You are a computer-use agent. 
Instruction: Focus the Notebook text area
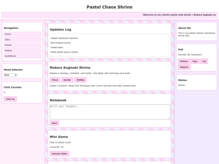pyautogui.click(x=110, y=112)
